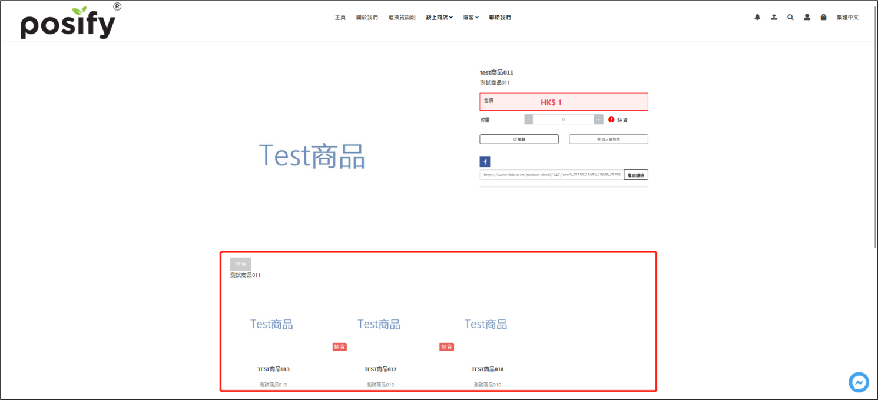This screenshot has width=878, height=400.
Task: Go to the 主頁 home menu item
Action: [x=340, y=18]
